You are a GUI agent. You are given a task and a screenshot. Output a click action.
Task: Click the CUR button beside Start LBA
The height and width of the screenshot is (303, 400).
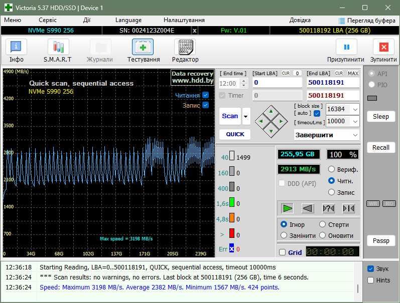click(286, 73)
